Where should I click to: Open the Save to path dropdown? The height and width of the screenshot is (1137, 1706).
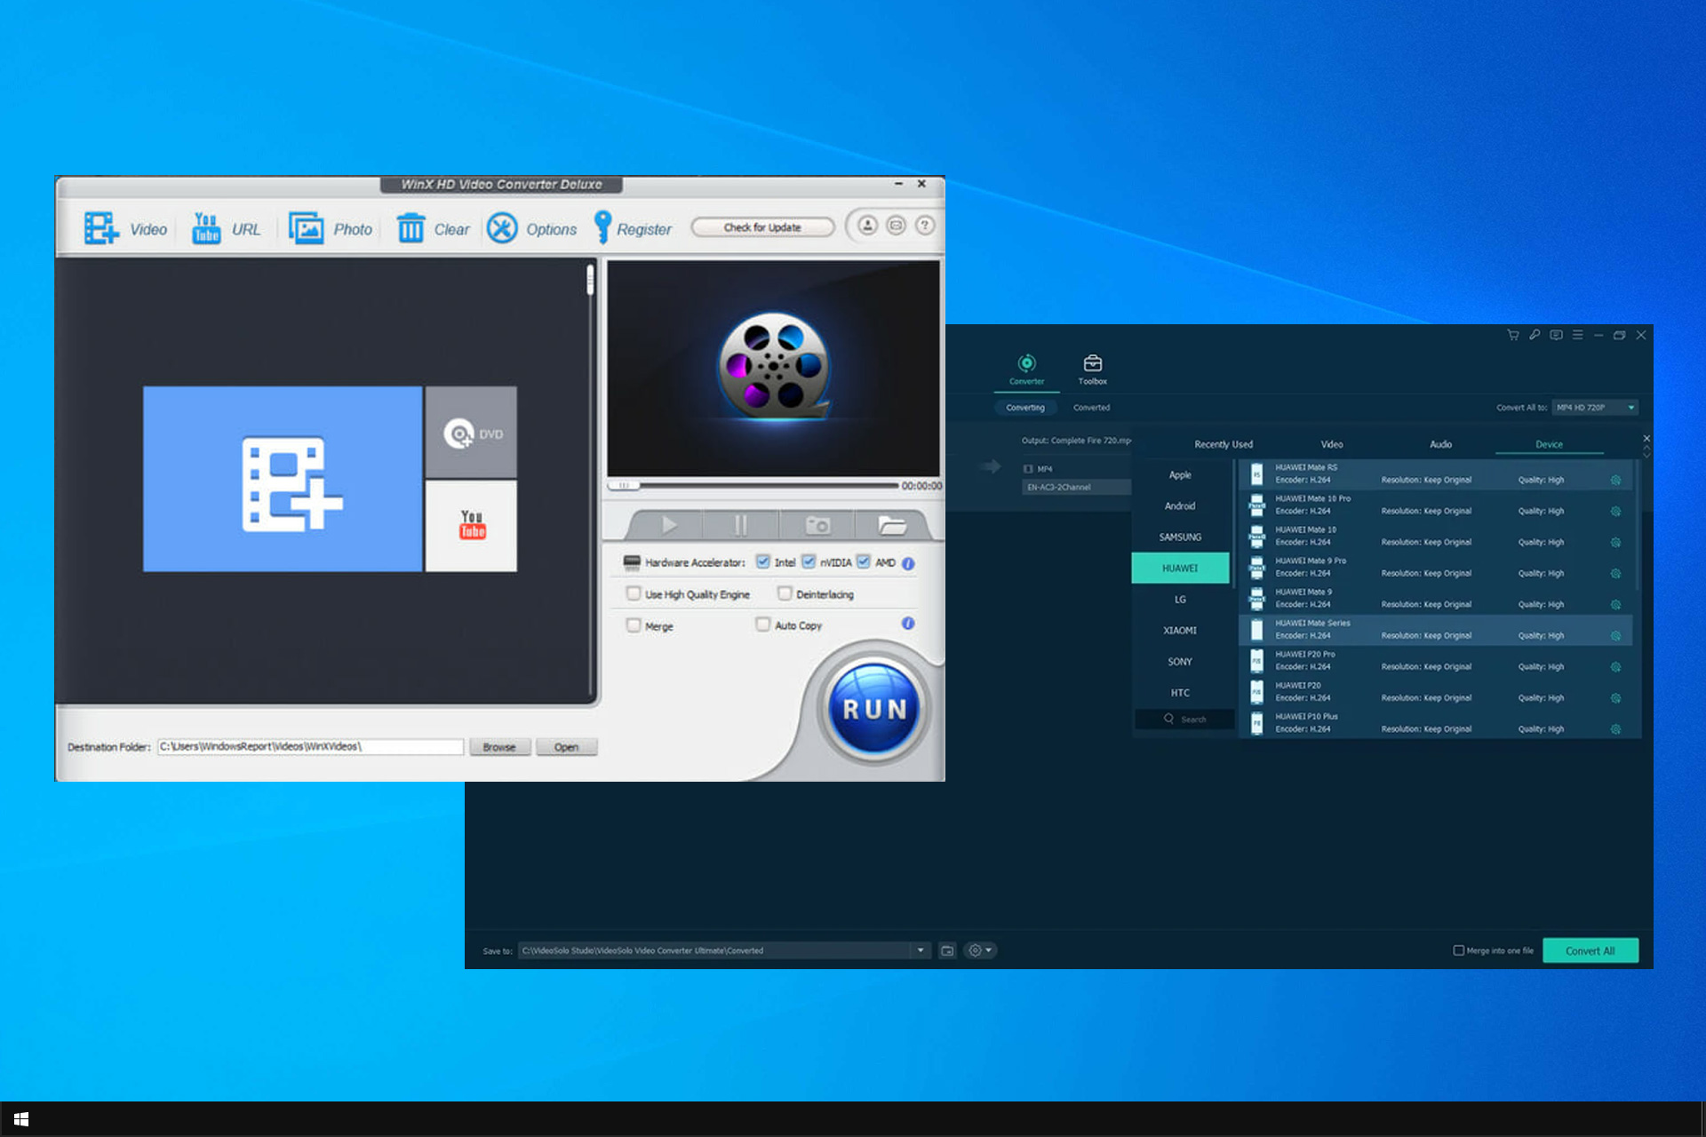coord(921,950)
